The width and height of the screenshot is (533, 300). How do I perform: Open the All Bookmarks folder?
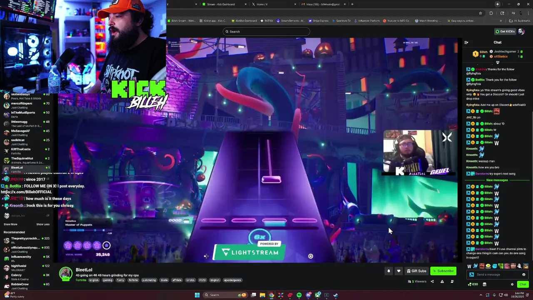click(520, 21)
